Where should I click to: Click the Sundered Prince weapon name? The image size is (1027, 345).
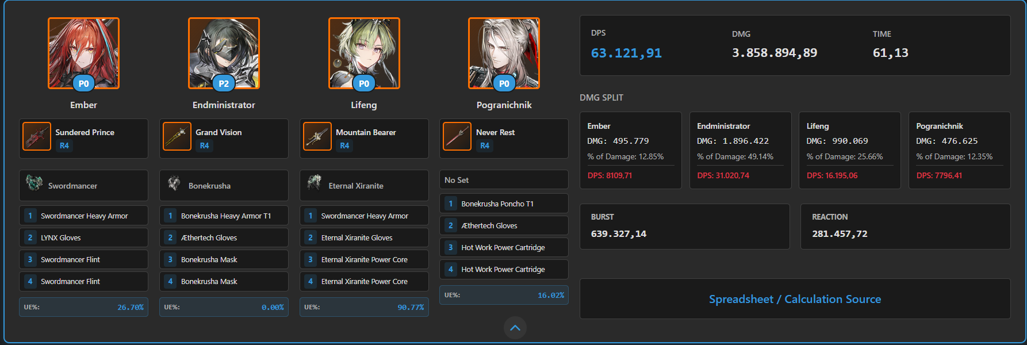(85, 132)
